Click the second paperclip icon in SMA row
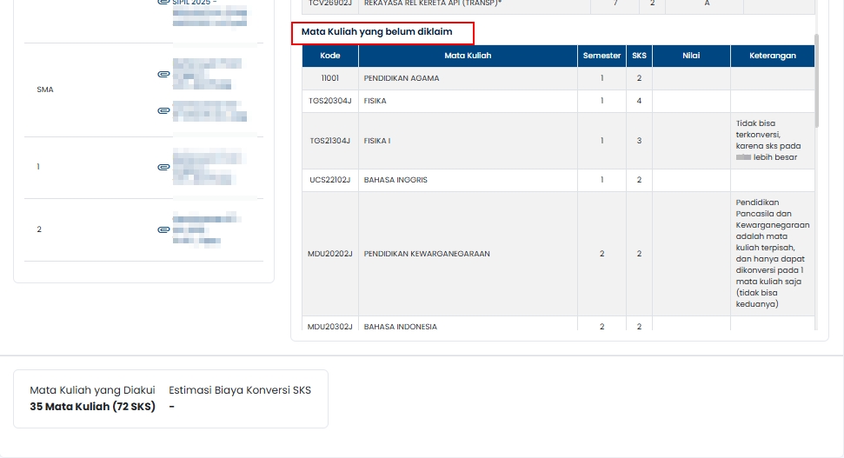Screen dimensions: 844x458 (163, 110)
